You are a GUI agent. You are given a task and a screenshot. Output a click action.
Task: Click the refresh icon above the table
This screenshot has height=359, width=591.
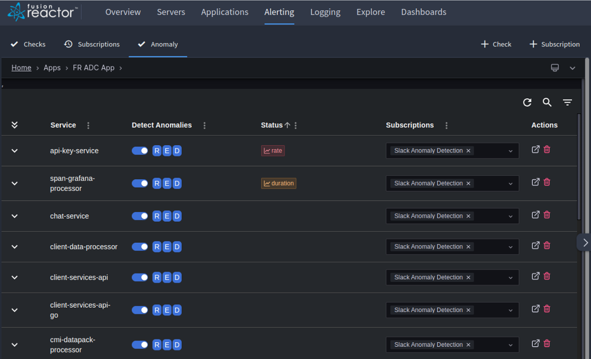pos(527,102)
